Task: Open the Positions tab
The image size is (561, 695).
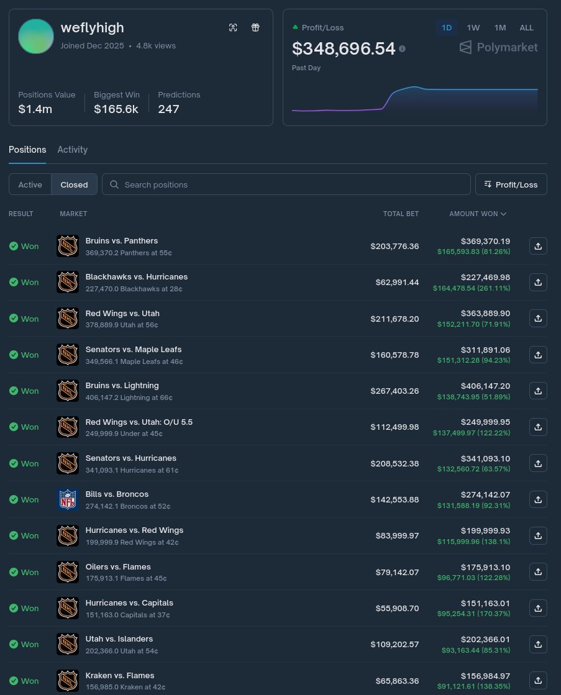Action: tap(27, 150)
